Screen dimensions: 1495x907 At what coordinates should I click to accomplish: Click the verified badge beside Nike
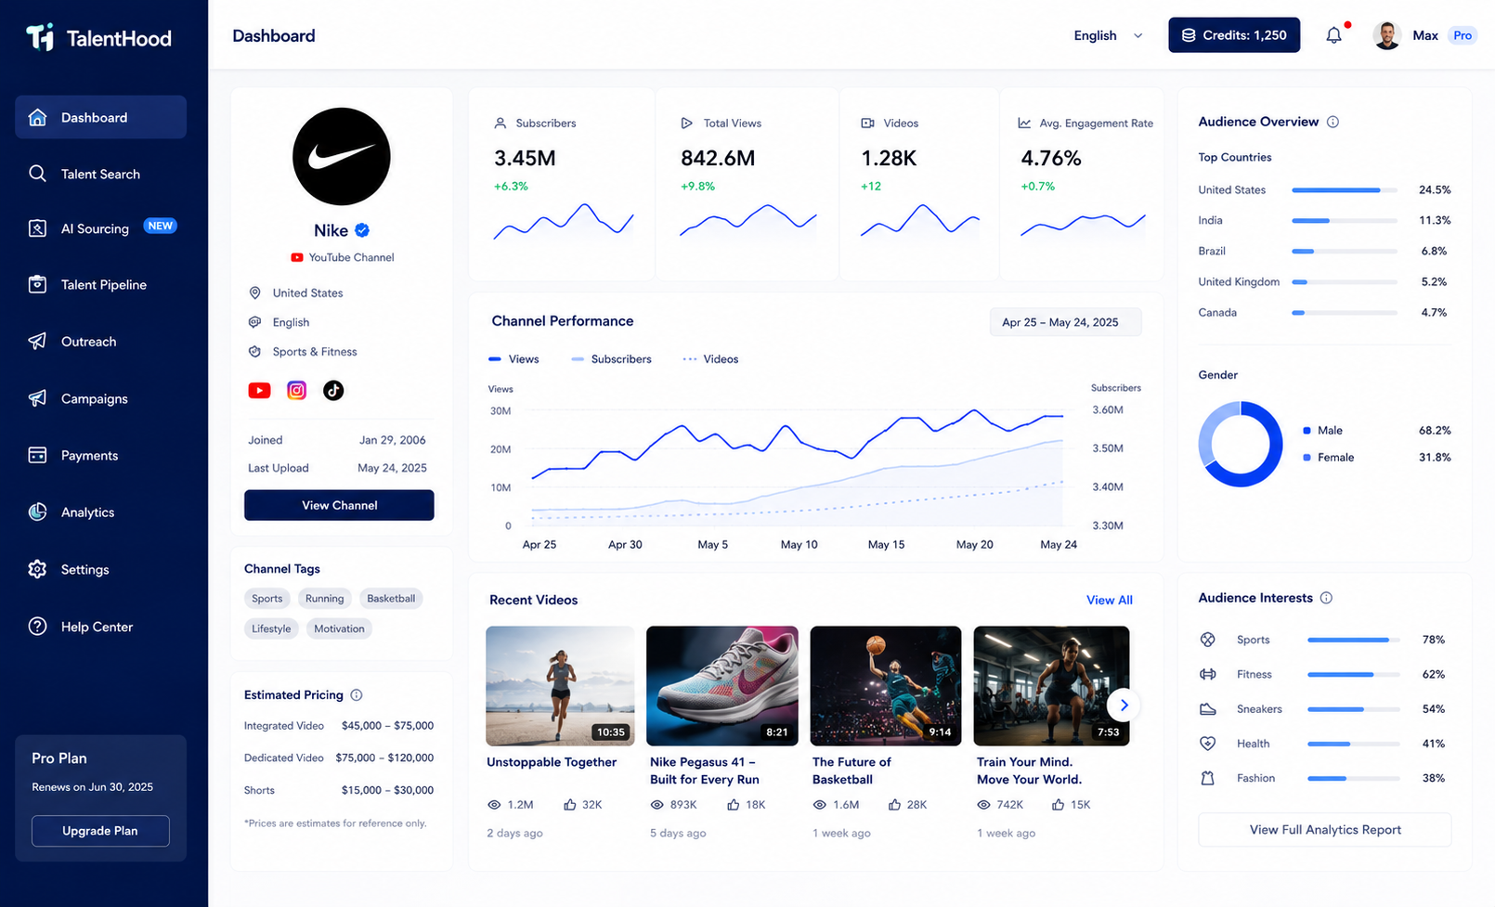tap(362, 230)
